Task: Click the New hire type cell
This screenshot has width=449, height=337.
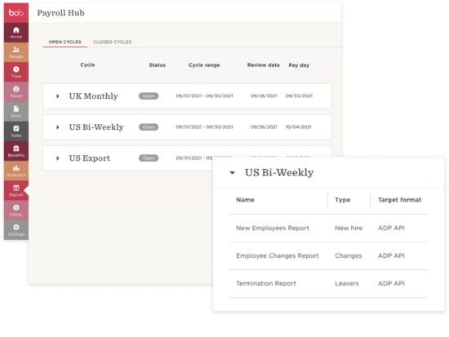Action: 349,228
